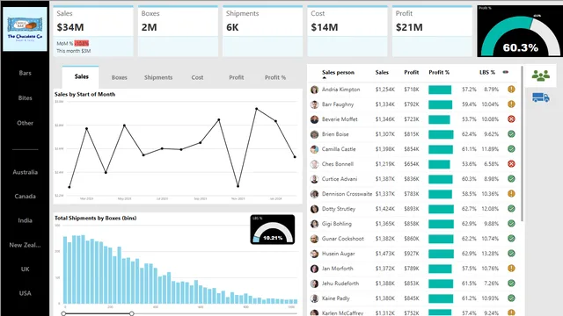
Task: Sort by Sales person column header
Action: coord(338,72)
